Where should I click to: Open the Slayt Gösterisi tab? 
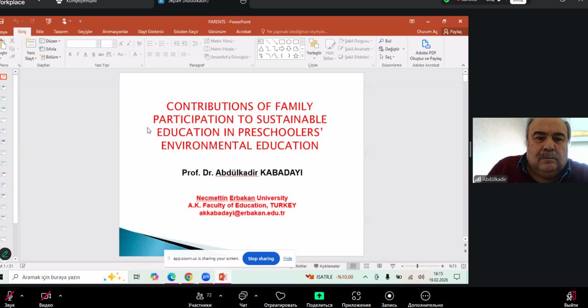click(x=151, y=32)
